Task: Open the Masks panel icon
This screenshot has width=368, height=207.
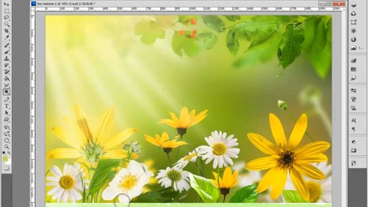Action: 354,151
